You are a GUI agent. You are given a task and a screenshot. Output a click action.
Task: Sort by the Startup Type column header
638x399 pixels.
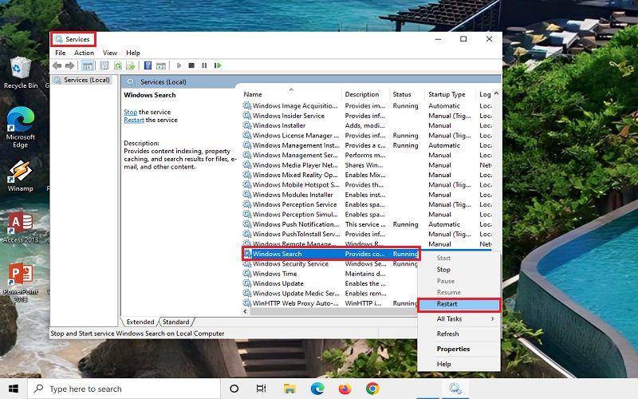pos(450,94)
